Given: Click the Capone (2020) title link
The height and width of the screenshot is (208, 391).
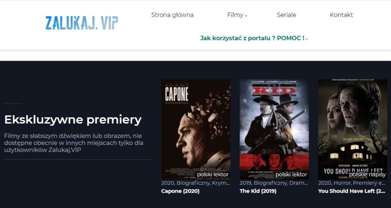Looking at the screenshot, I should pyautogui.click(x=180, y=191).
